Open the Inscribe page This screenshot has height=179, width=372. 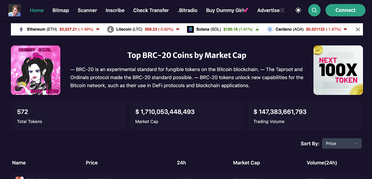115,10
